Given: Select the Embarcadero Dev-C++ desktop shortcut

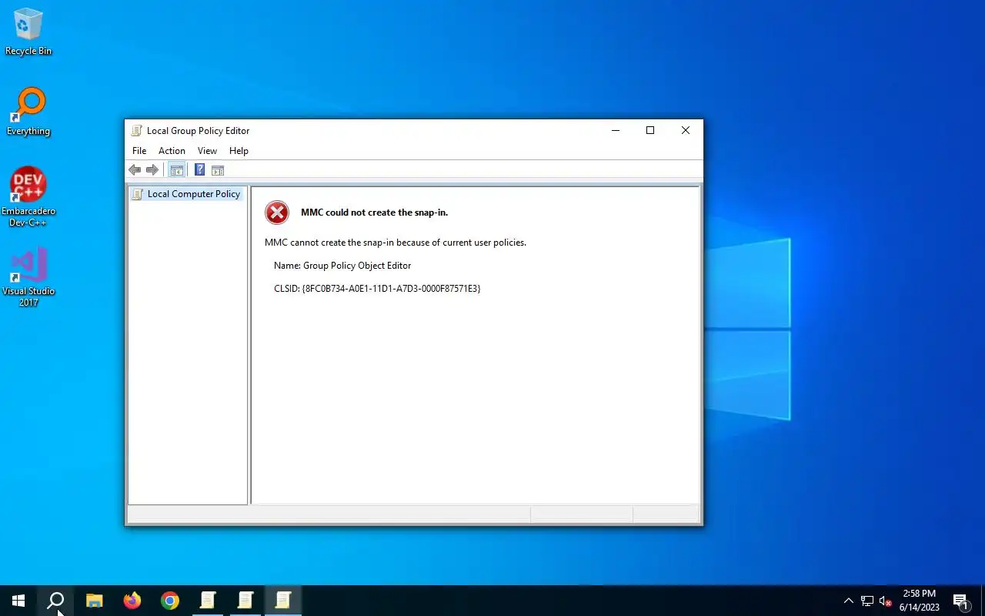Looking at the screenshot, I should click(x=28, y=196).
